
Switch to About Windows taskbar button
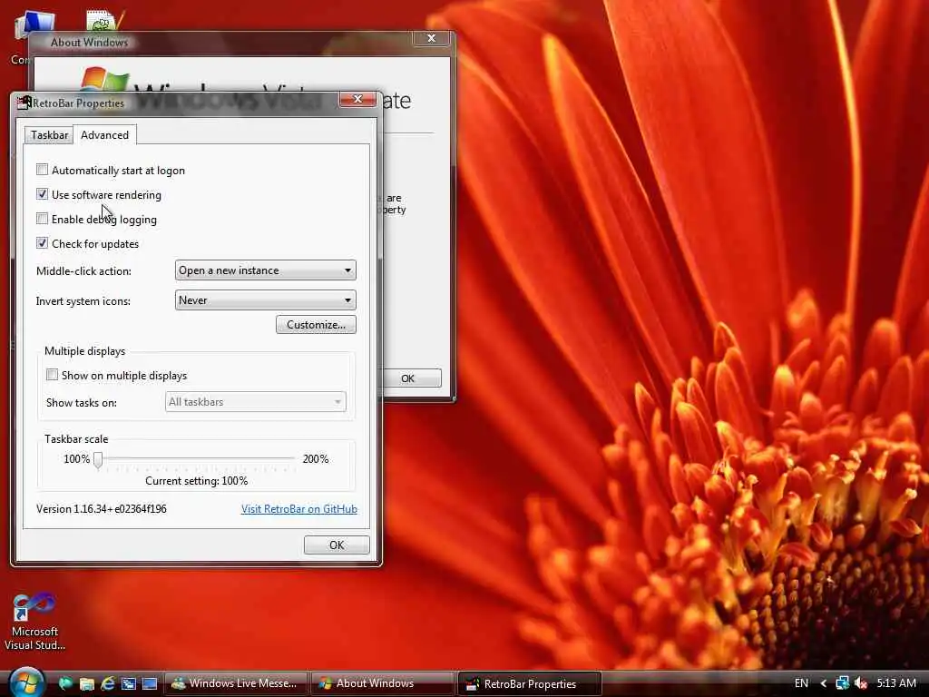pyautogui.click(x=383, y=683)
